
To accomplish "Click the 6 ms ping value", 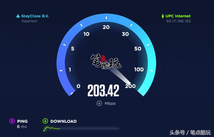I will pos(22,127).
